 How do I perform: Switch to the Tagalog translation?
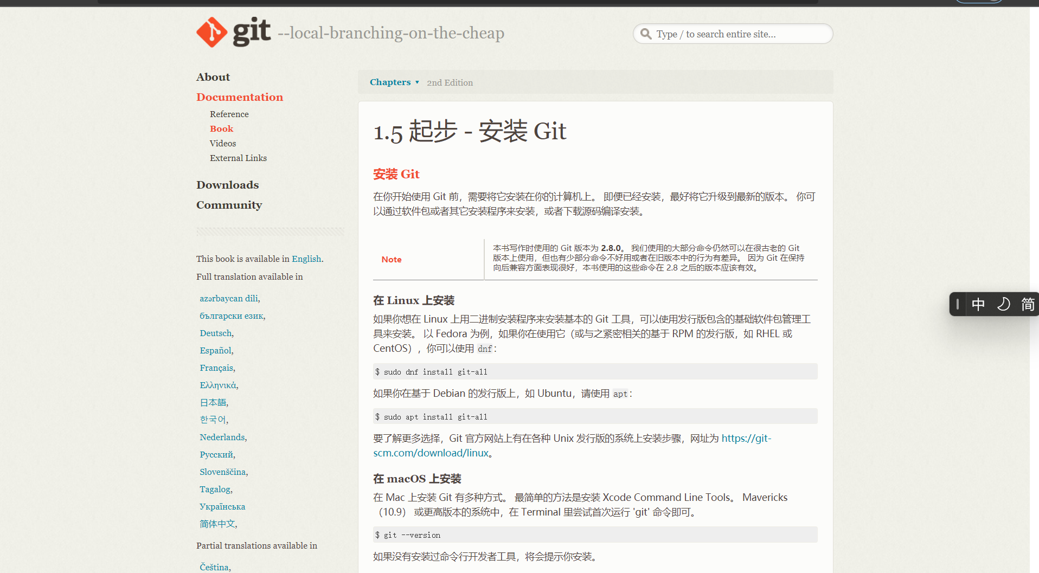click(x=215, y=489)
